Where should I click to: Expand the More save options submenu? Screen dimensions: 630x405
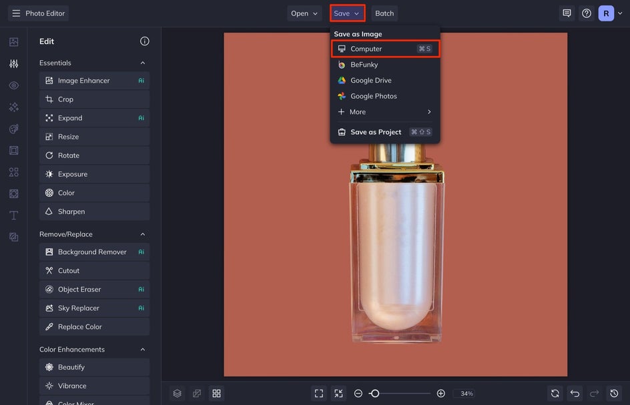click(384, 112)
